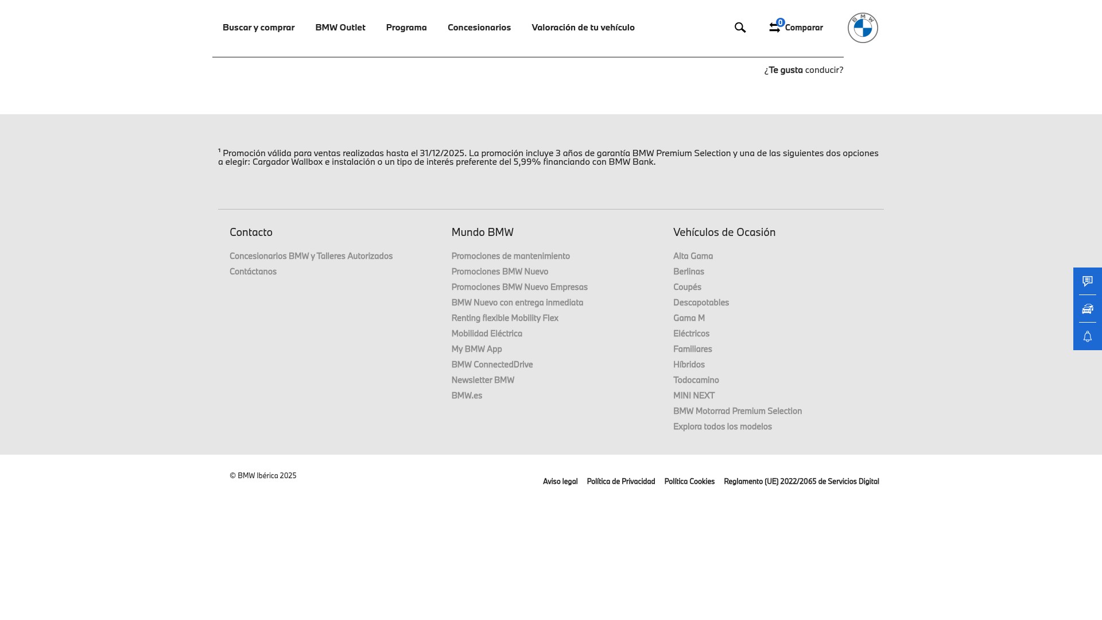Image resolution: width=1102 pixels, height=620 pixels.
Task: Click Vehículos de Ocasión heading
Action: click(724, 232)
